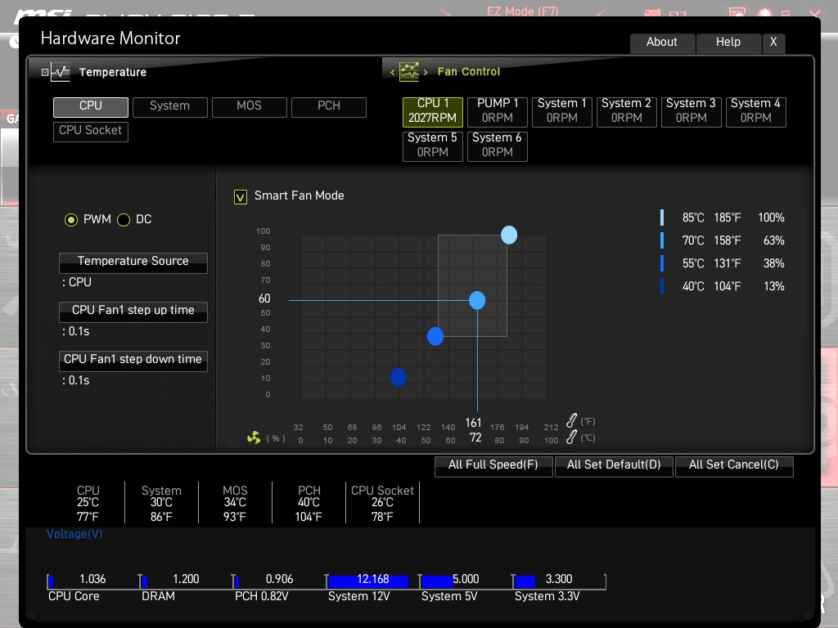Close Hardware Monitor with X button

point(773,43)
